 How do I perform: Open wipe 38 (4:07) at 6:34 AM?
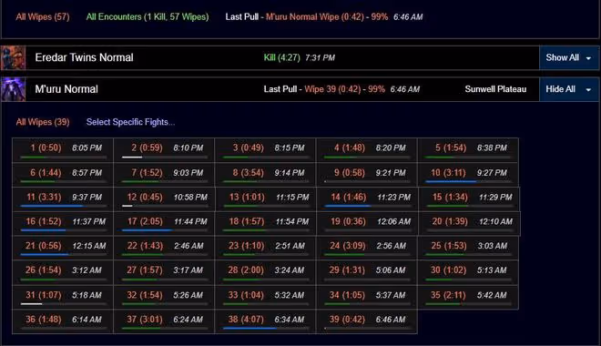tap(265, 321)
